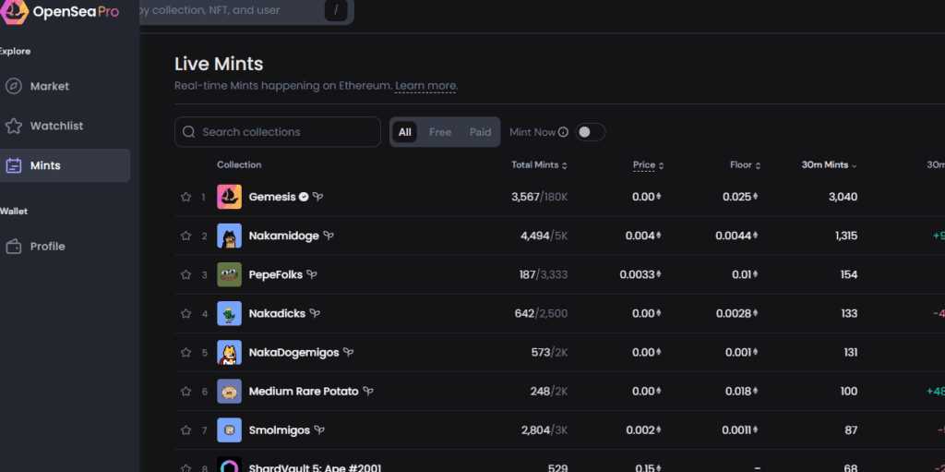Click the OpenSea Pro logo icon
Viewport: 945px width, 472px height.
tap(14, 11)
